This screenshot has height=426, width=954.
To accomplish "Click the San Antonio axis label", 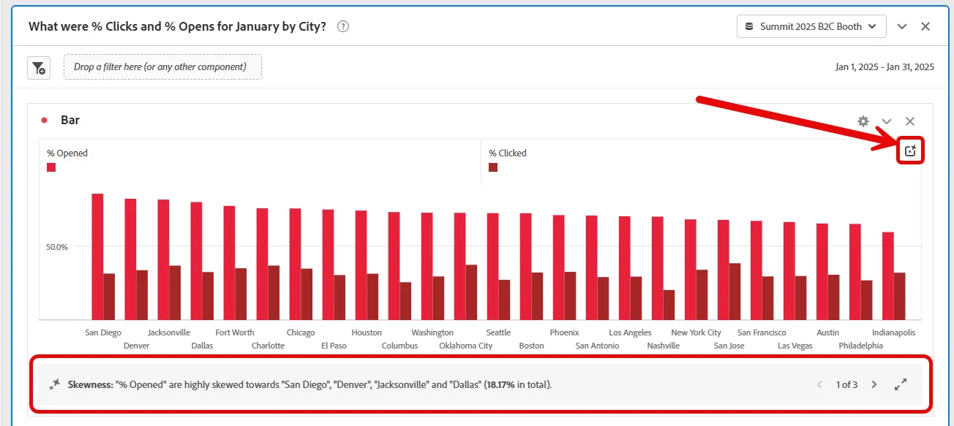I will (597, 346).
